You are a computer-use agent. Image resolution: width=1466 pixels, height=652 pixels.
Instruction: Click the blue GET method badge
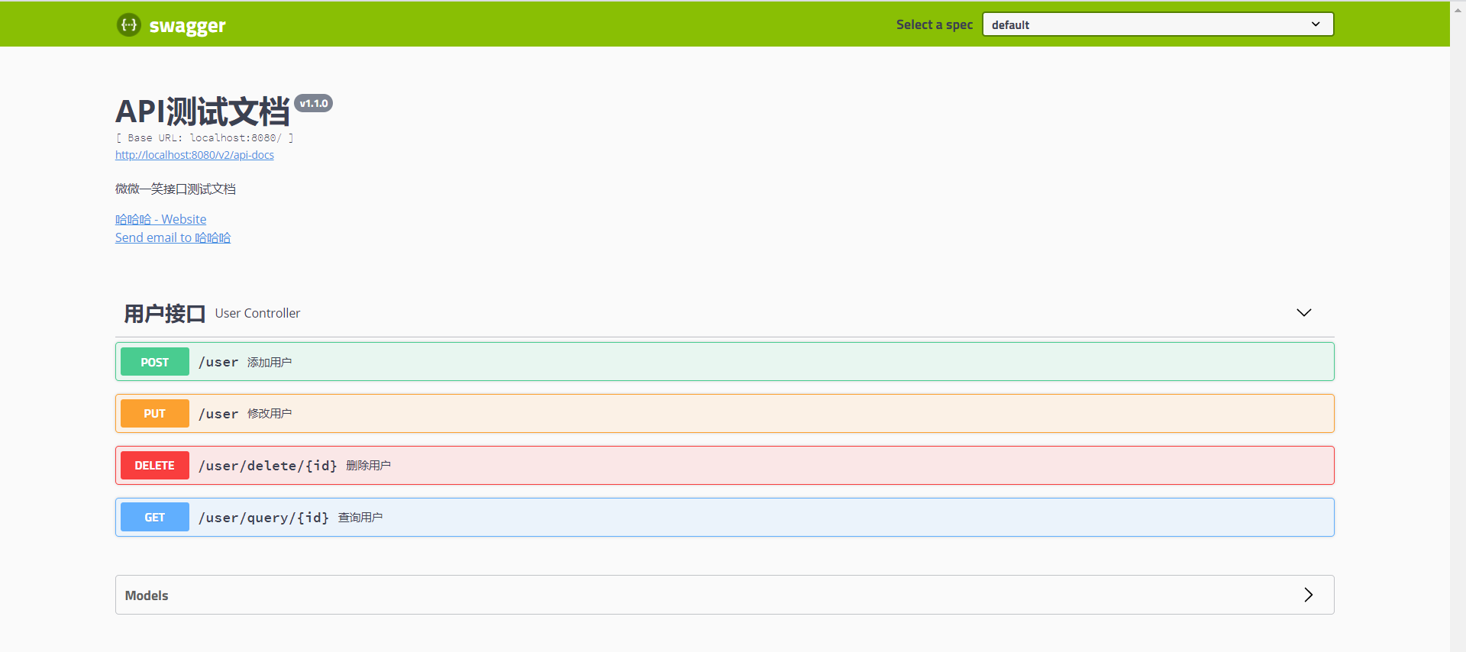[155, 518]
